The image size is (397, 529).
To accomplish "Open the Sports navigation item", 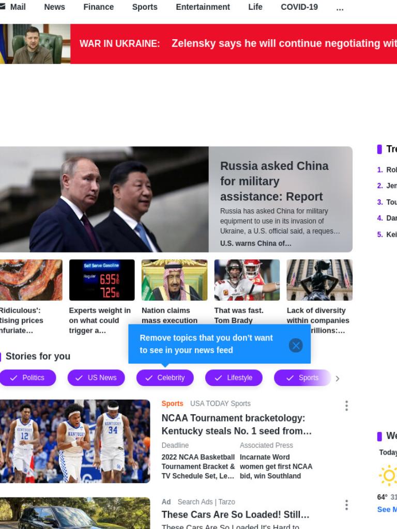I will point(145,7).
